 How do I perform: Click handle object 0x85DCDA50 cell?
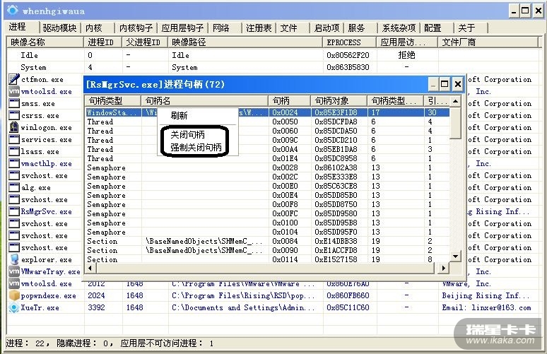pyautogui.click(x=336, y=131)
